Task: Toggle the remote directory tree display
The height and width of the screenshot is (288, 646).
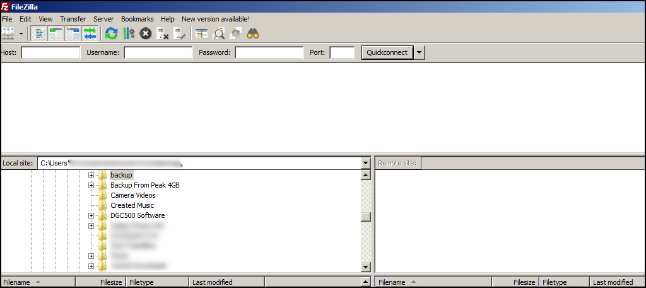Action: [73, 33]
